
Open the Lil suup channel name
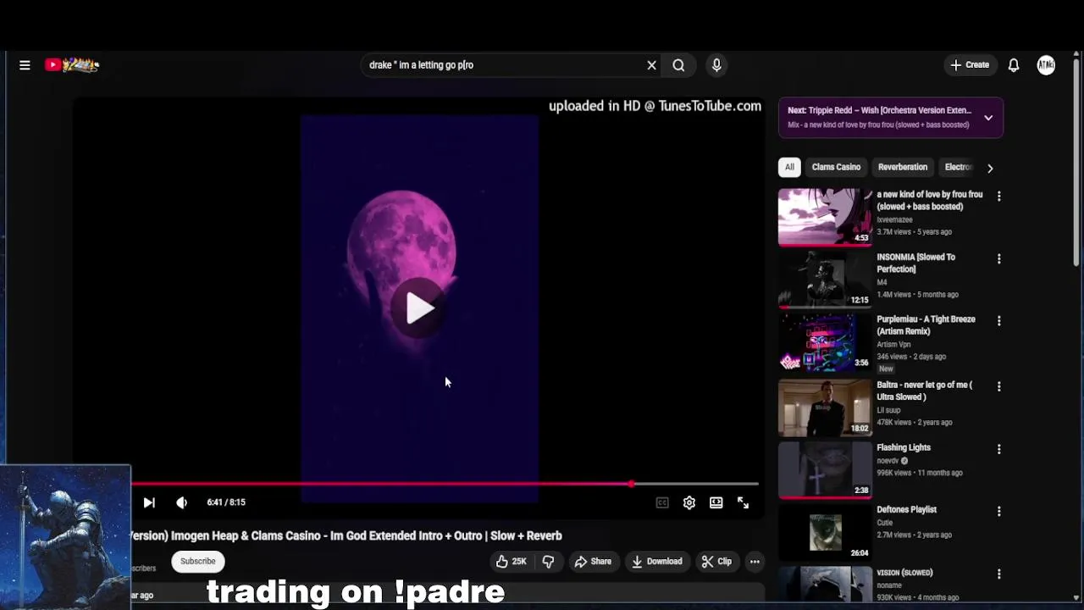pyautogui.click(x=888, y=410)
